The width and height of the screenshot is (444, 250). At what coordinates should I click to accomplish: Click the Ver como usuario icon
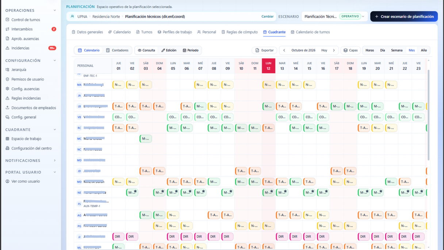point(7,181)
